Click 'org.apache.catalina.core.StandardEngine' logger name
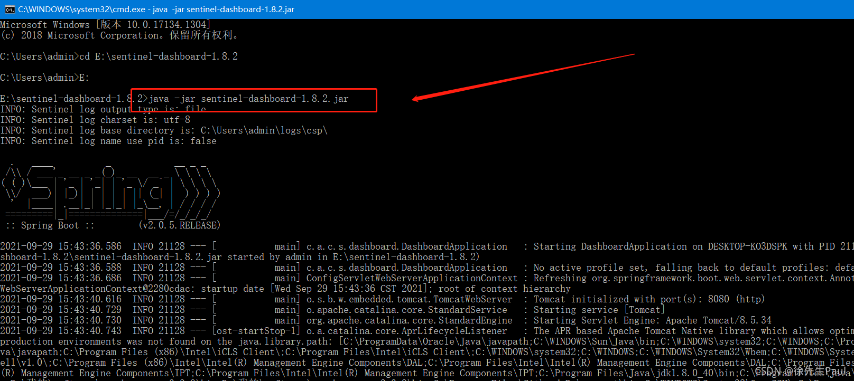854x381 pixels. [x=410, y=320]
